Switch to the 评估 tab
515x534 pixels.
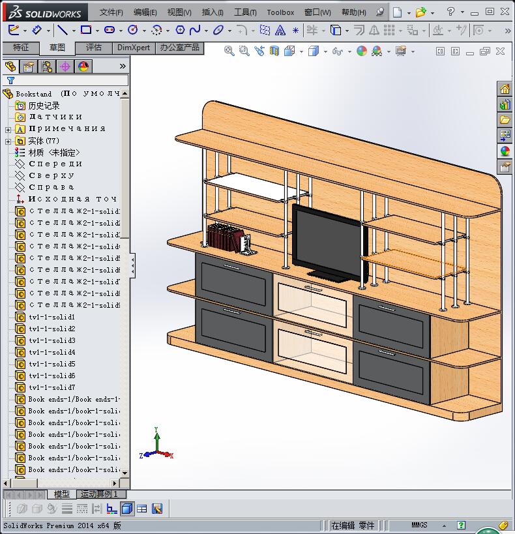pos(94,48)
